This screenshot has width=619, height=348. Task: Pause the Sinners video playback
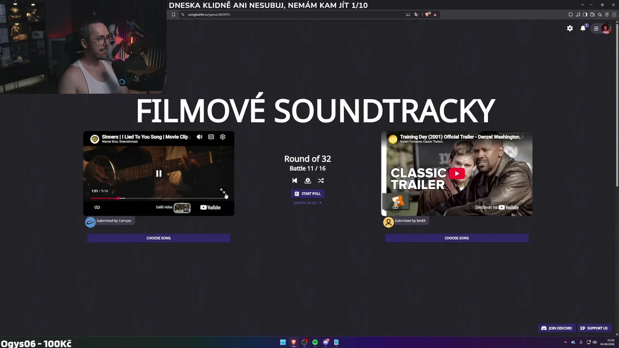pos(159,174)
